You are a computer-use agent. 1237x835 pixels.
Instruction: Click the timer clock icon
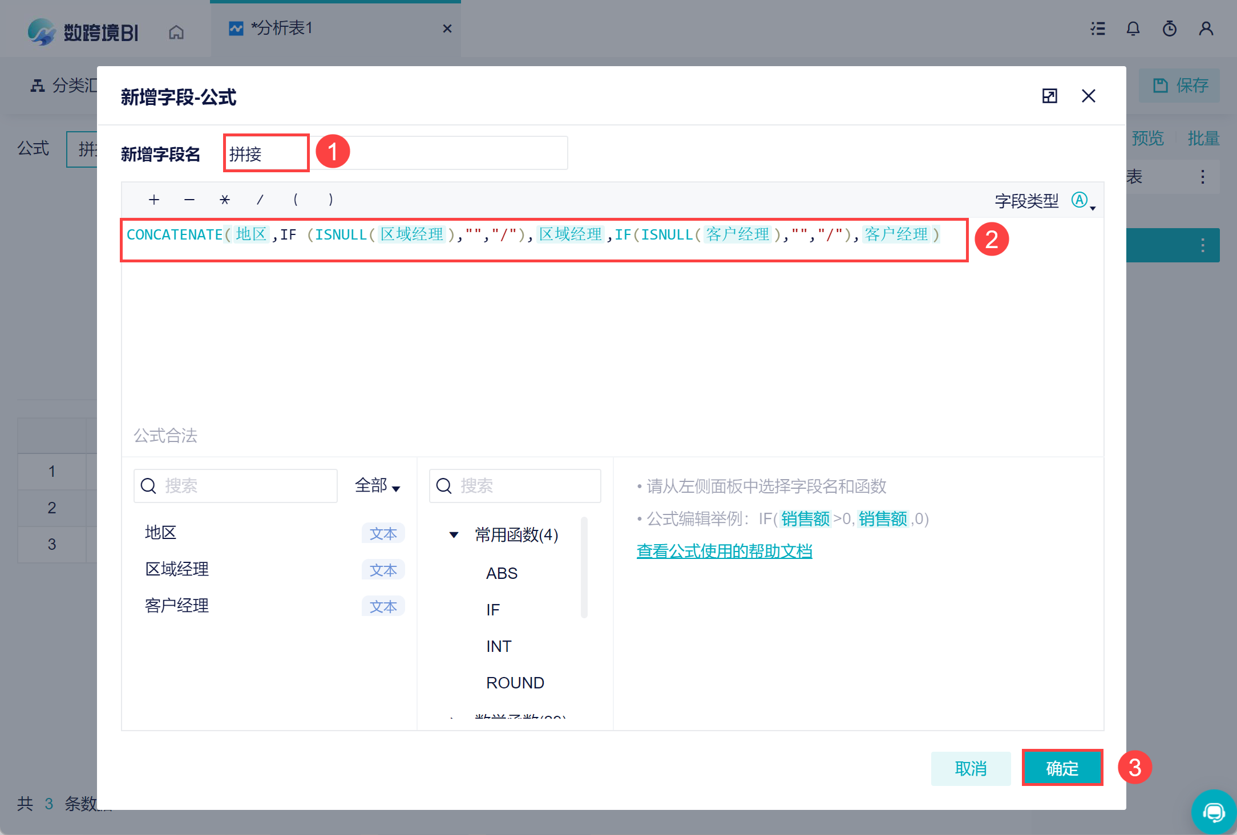pos(1170,29)
